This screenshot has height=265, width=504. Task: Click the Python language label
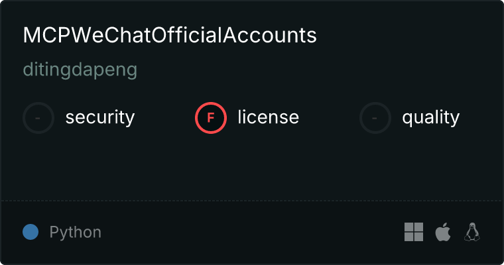(76, 233)
